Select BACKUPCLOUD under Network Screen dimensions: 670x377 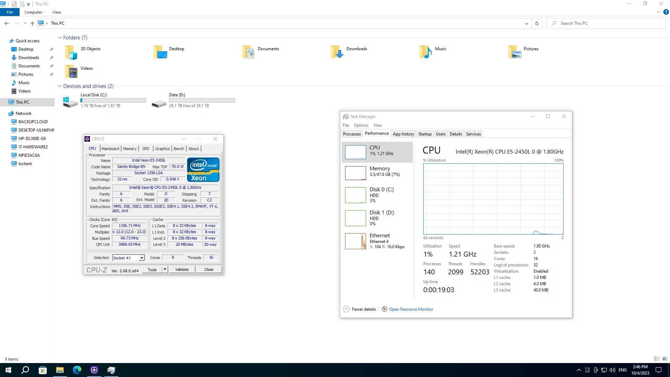33,122
